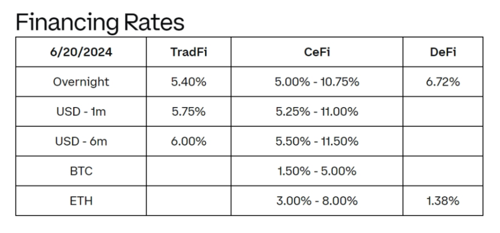Click the Financing Rates title
Screen dimensions: 500x233
100,22
